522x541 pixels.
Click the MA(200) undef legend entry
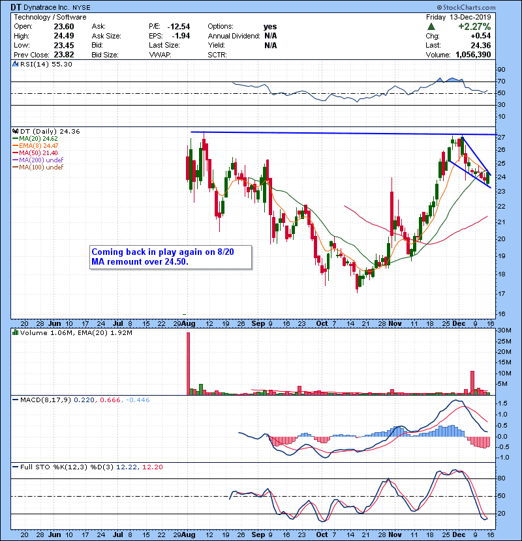38,160
